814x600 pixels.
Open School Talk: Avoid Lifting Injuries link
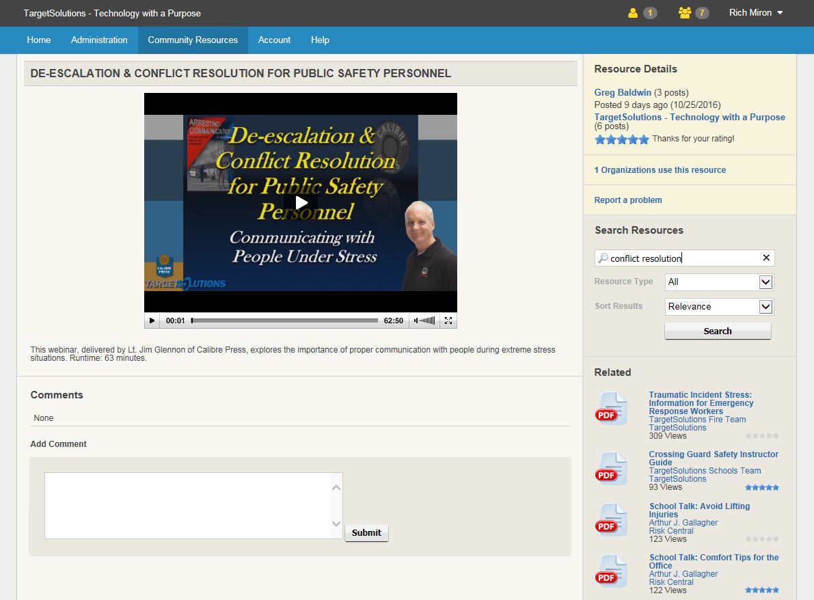(x=699, y=510)
